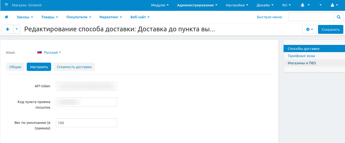Switch to the Стоимость доставки tab
The height and width of the screenshot is (143, 345).
74,67
